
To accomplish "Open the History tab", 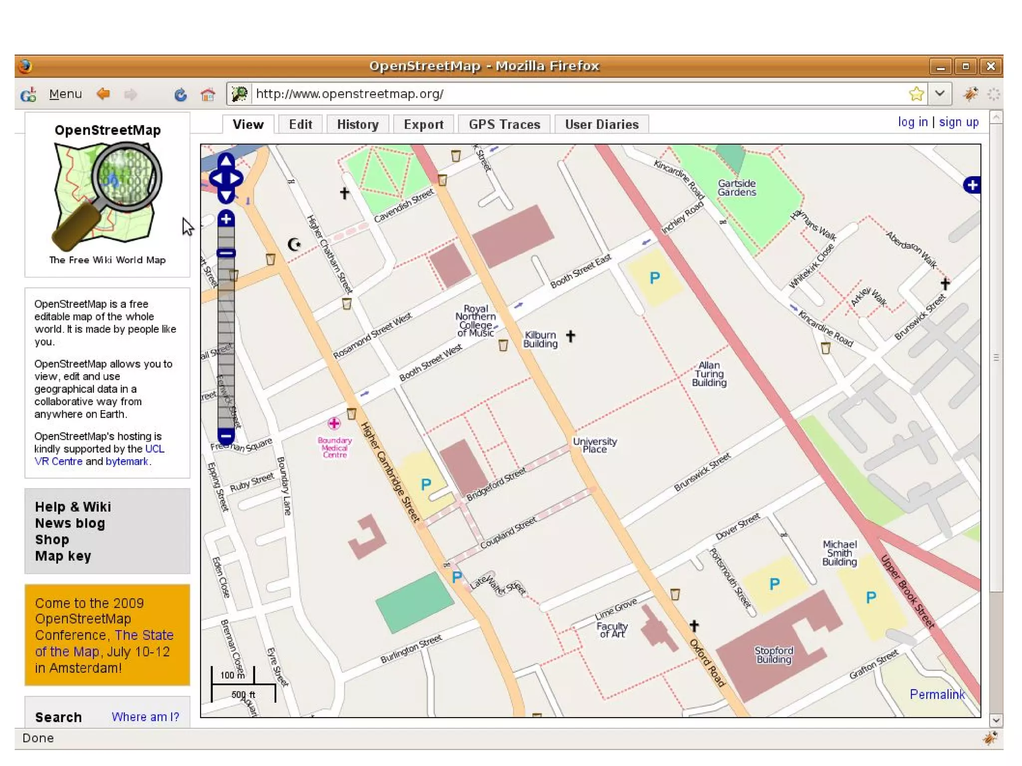I will 358,124.
